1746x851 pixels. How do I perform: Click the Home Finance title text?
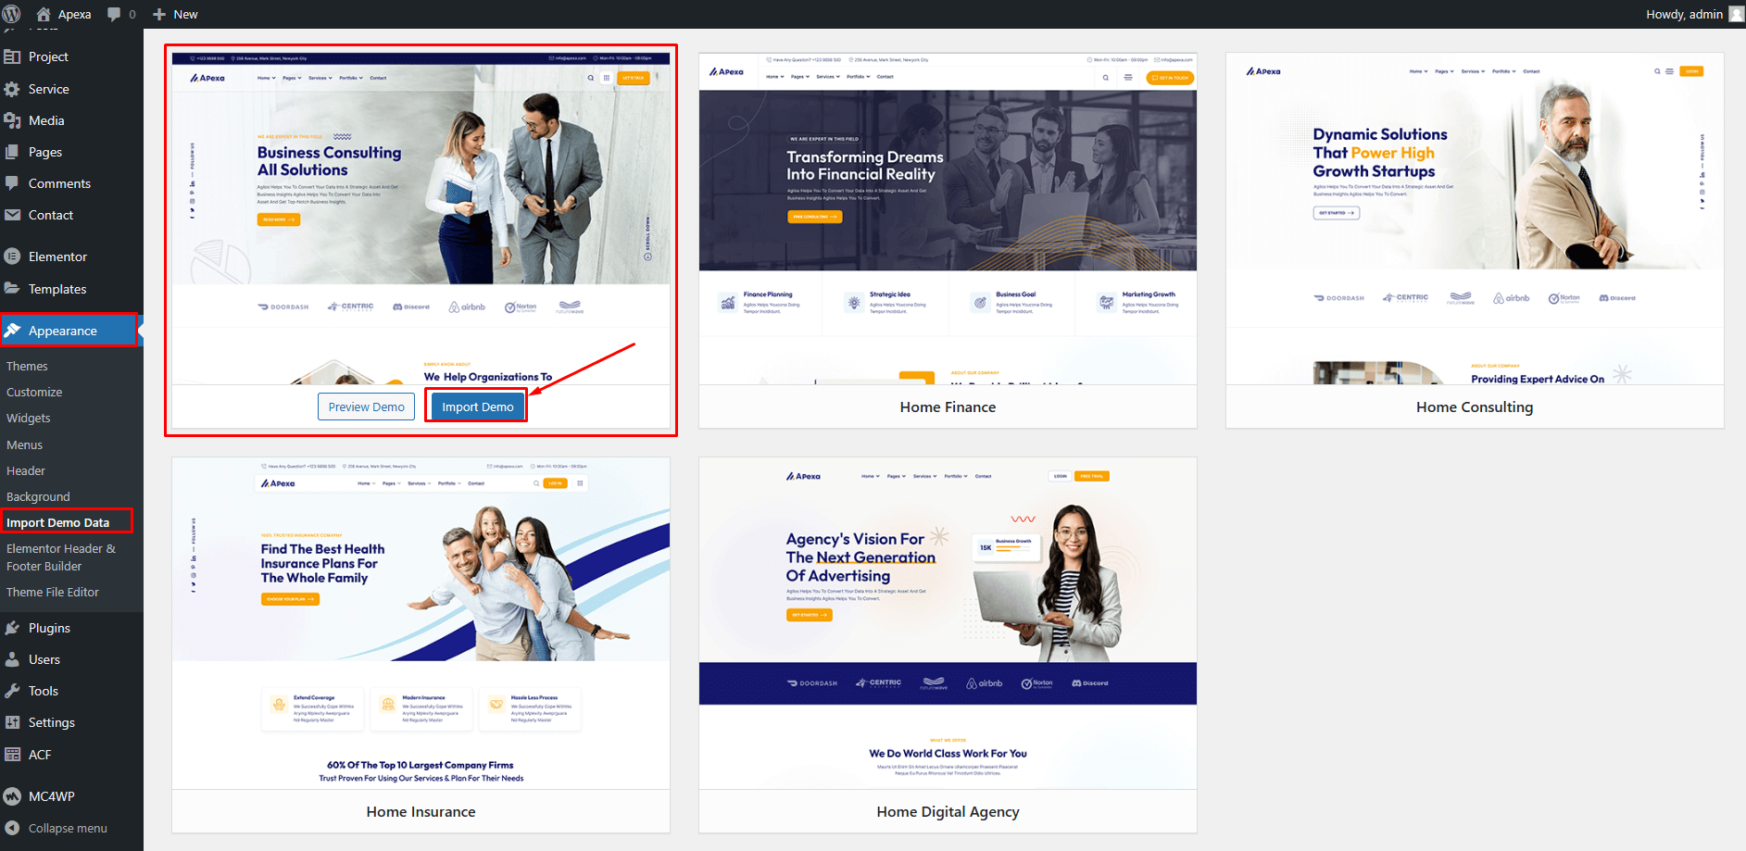click(x=948, y=407)
